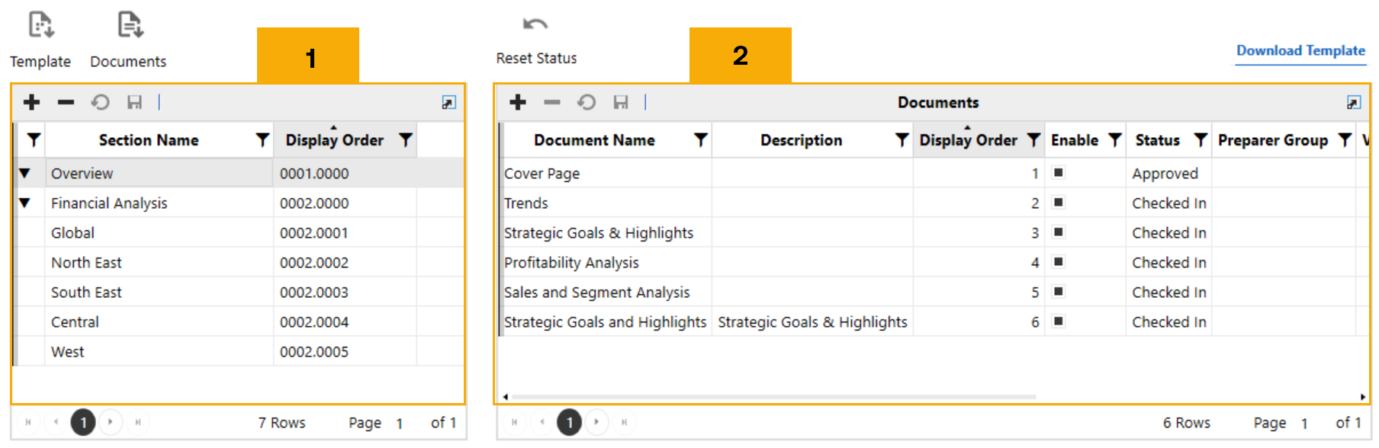Click the Reset Status undo icon
Viewport: 1379px width, 448px height.
pos(535,25)
